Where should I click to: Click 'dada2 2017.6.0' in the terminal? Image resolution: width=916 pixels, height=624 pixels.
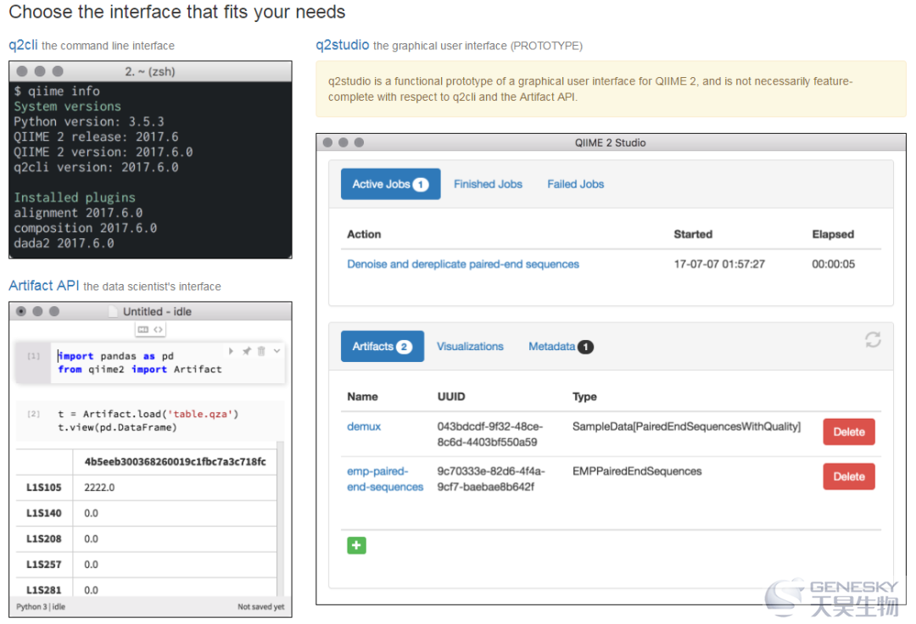point(64,242)
